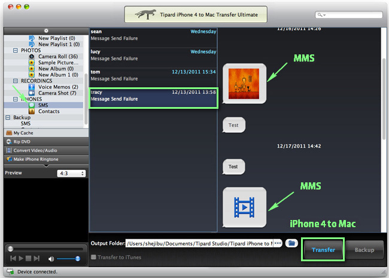Open the My Cache panel

click(x=46, y=133)
